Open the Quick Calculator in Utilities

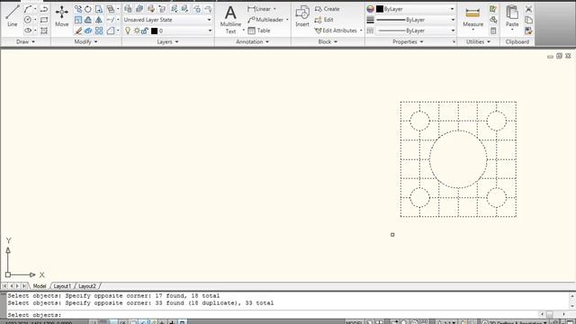(x=493, y=31)
